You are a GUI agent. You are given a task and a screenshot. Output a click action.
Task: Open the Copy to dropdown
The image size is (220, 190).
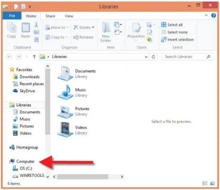[x=56, y=37]
